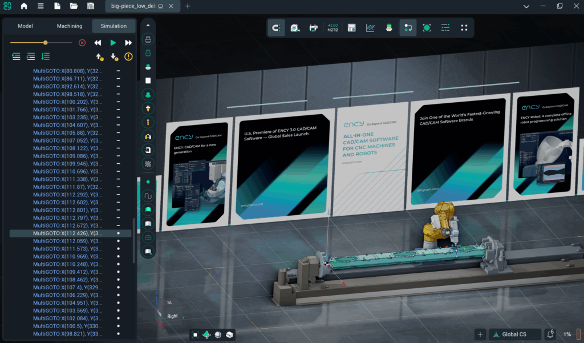Open the notifications bell icon

click(x=550, y=334)
